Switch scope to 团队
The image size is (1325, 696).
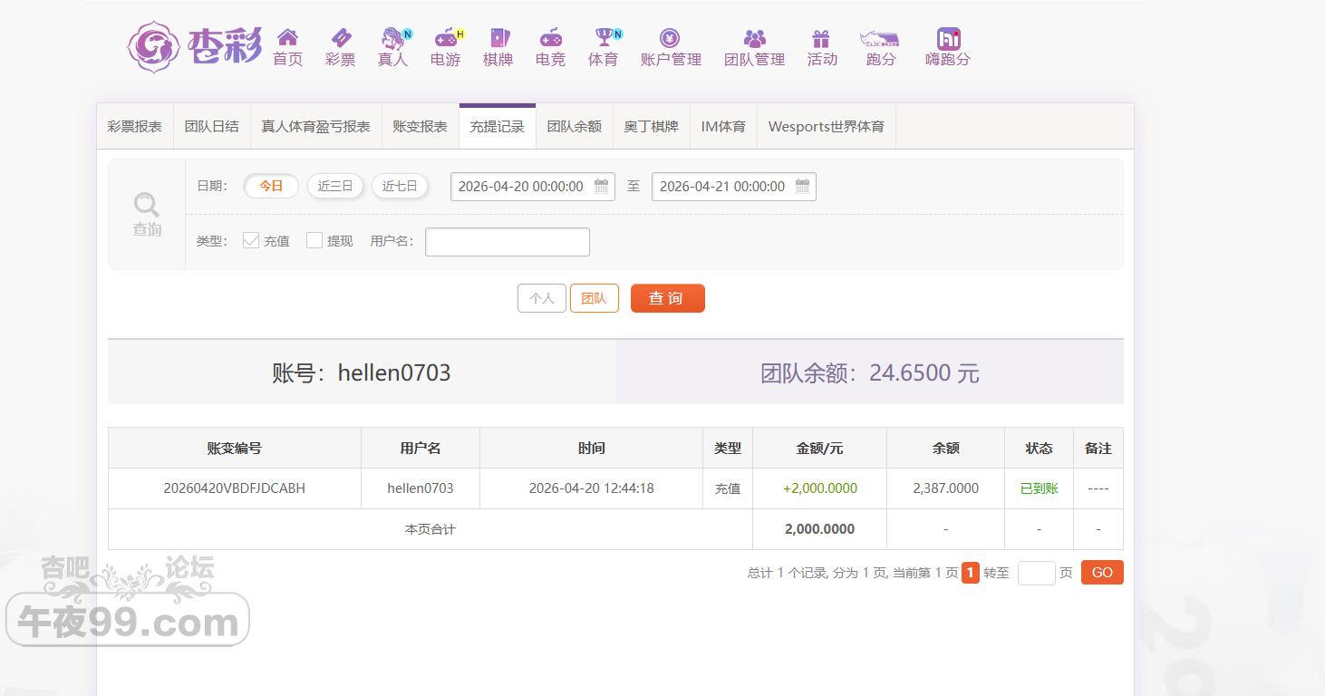pyautogui.click(x=595, y=298)
